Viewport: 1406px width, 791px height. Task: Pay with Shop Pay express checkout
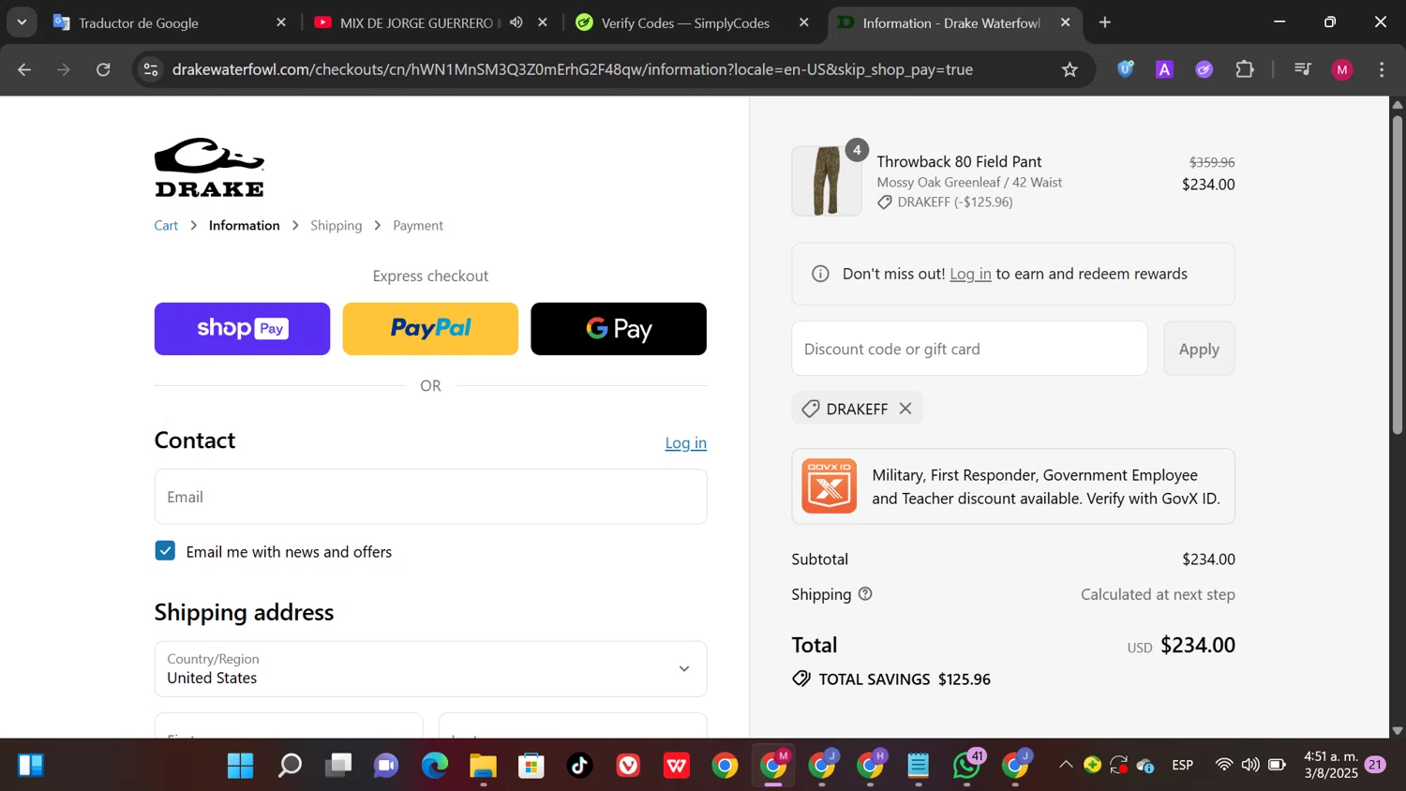point(242,329)
